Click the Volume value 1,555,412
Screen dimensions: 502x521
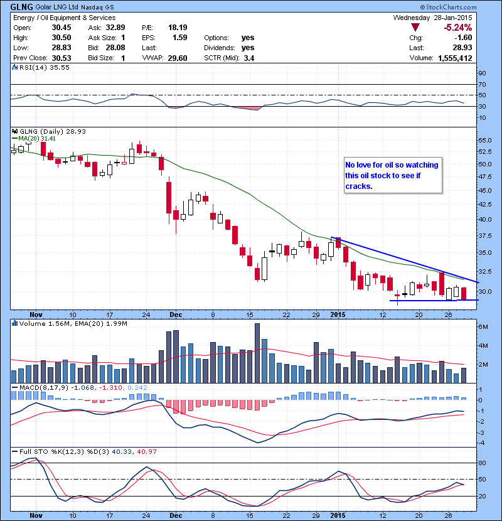(x=455, y=58)
